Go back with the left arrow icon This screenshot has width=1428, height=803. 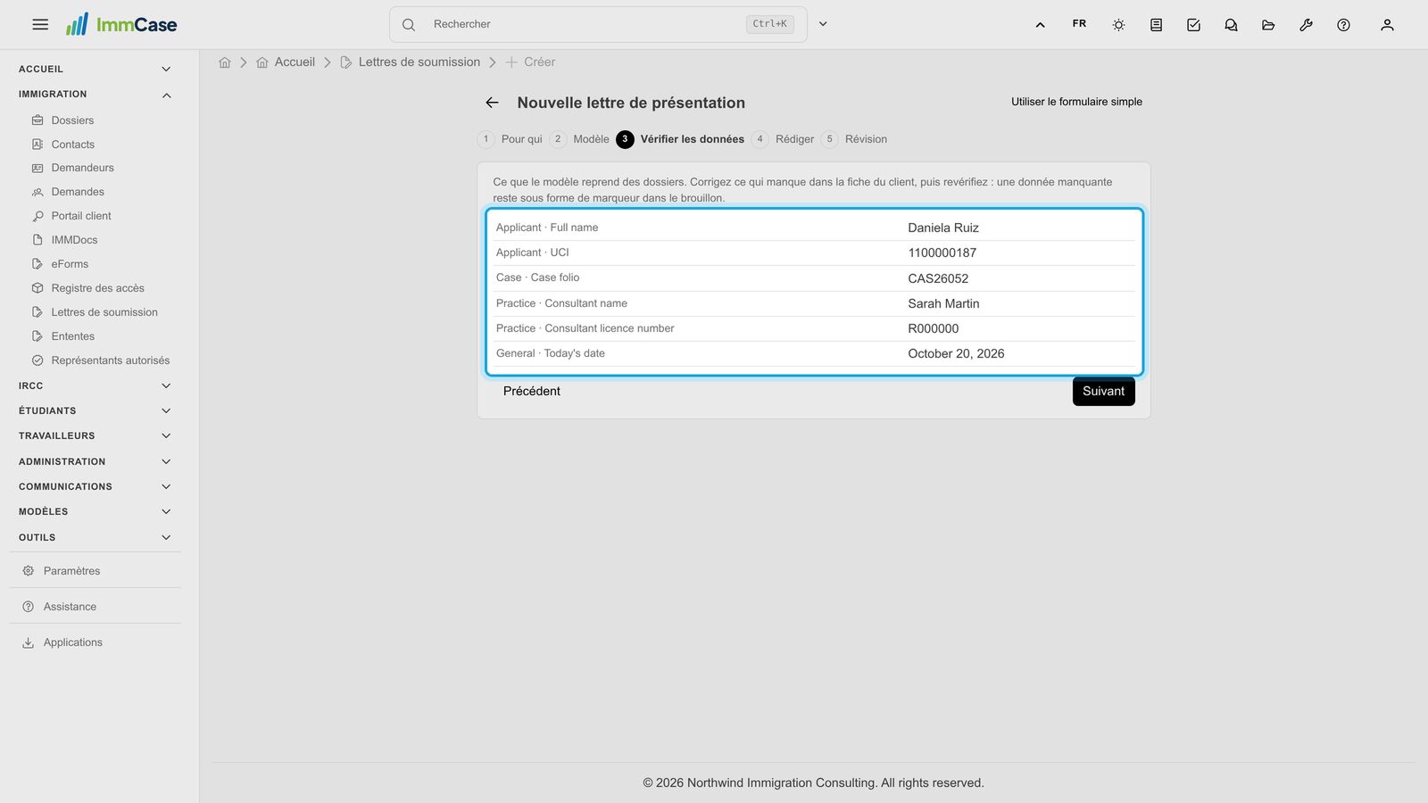(x=492, y=103)
